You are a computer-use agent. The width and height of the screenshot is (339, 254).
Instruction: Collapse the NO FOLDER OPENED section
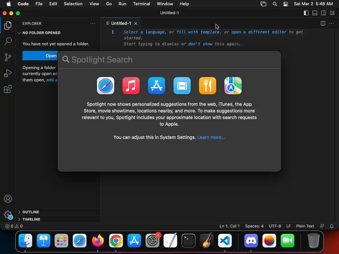point(58,33)
